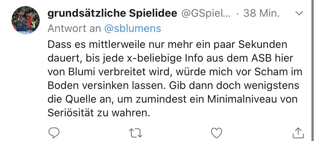Open the tweet via the 38 Min. timestamp
316x141 pixels.
click(x=261, y=13)
